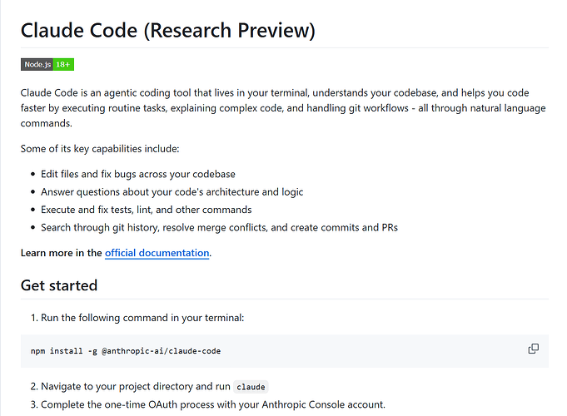567x416 pixels.
Task: Click the Claude Code (Research Preview) heading
Action: [x=168, y=30]
